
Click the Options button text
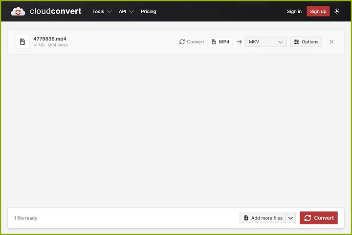[x=310, y=42]
